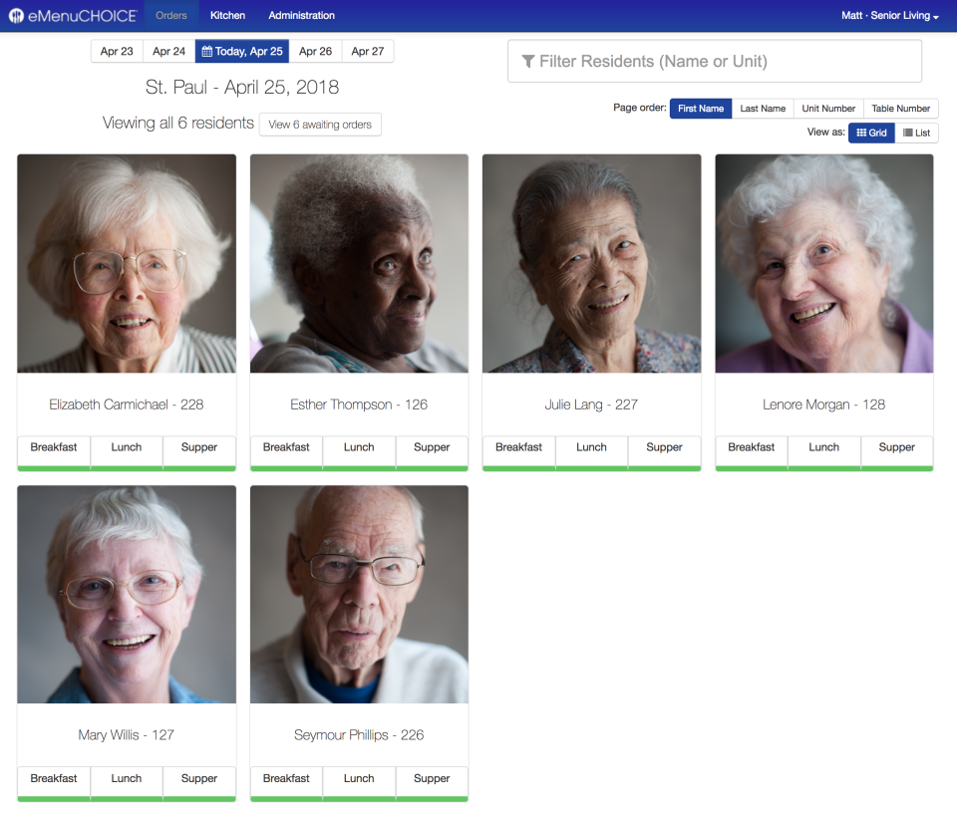Click the eMenuCHOICE logo icon

18,15
